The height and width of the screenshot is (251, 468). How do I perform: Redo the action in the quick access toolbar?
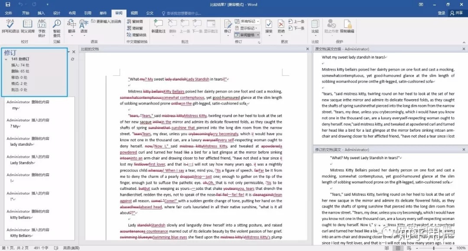[34, 4]
